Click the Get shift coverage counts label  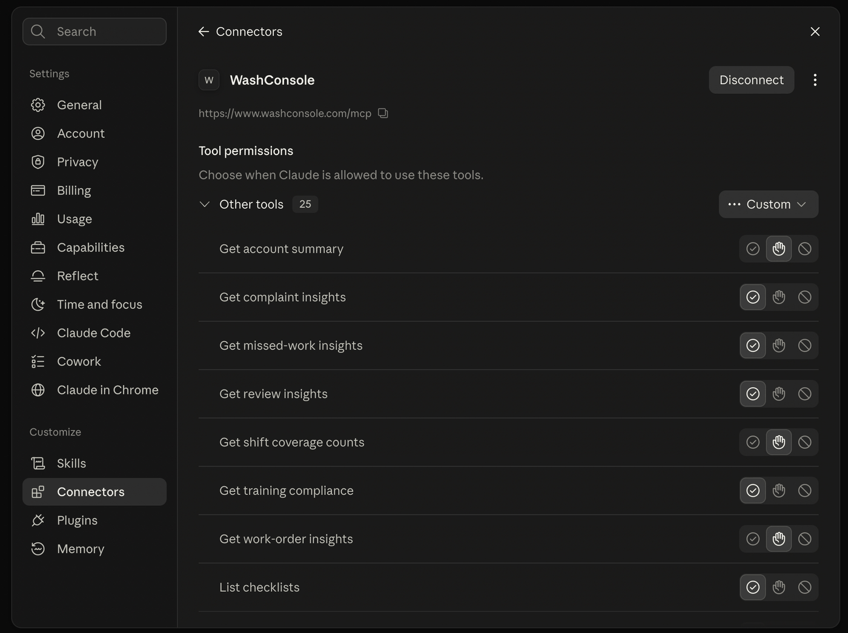pyautogui.click(x=292, y=442)
